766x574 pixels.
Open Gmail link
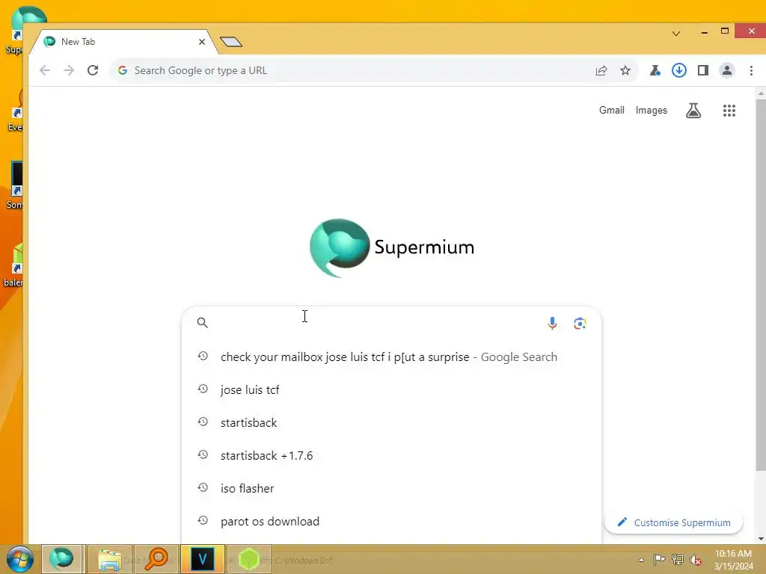tap(612, 111)
